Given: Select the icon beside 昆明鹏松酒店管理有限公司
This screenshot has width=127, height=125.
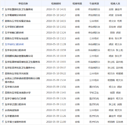Looking at the screenshot, I should pyautogui.click(x=3, y=56).
